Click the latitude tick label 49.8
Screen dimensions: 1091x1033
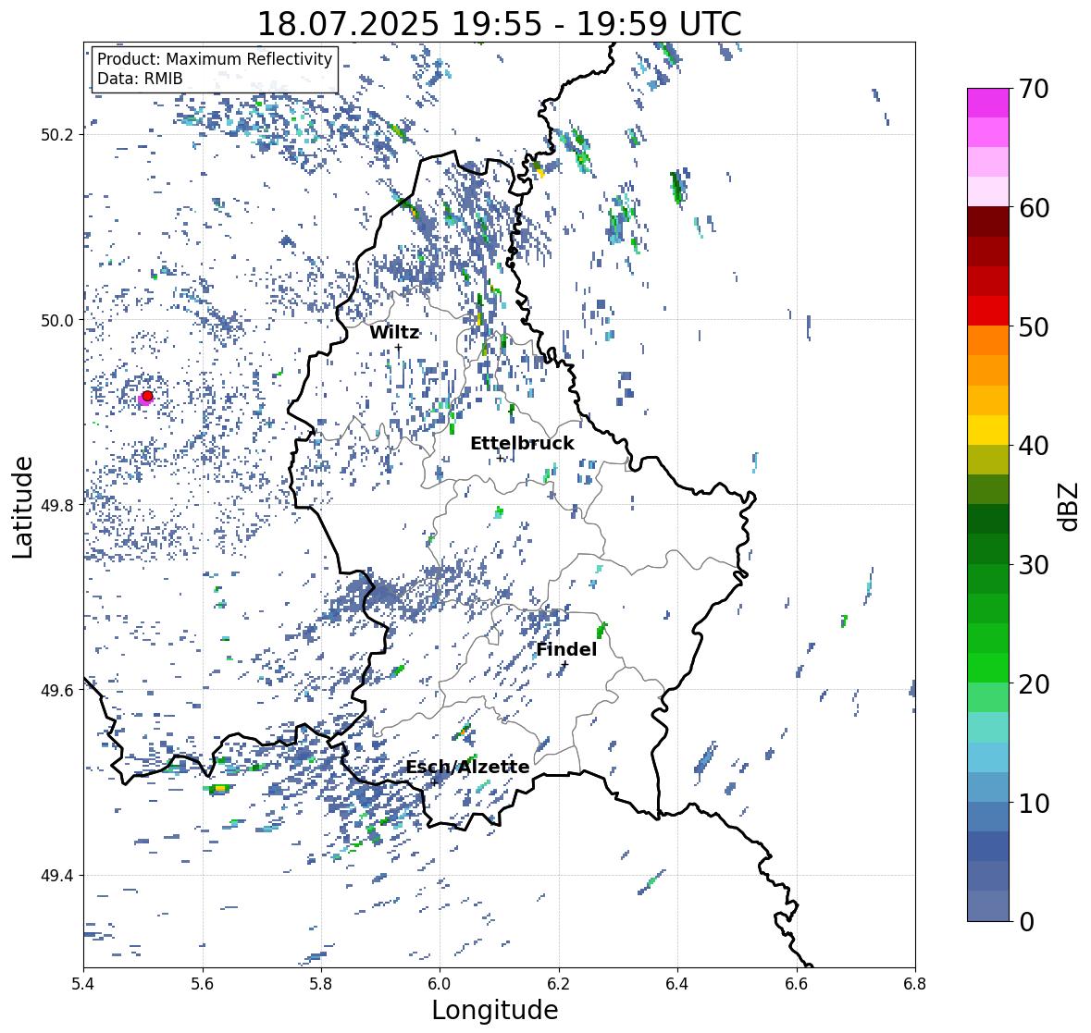point(57,505)
